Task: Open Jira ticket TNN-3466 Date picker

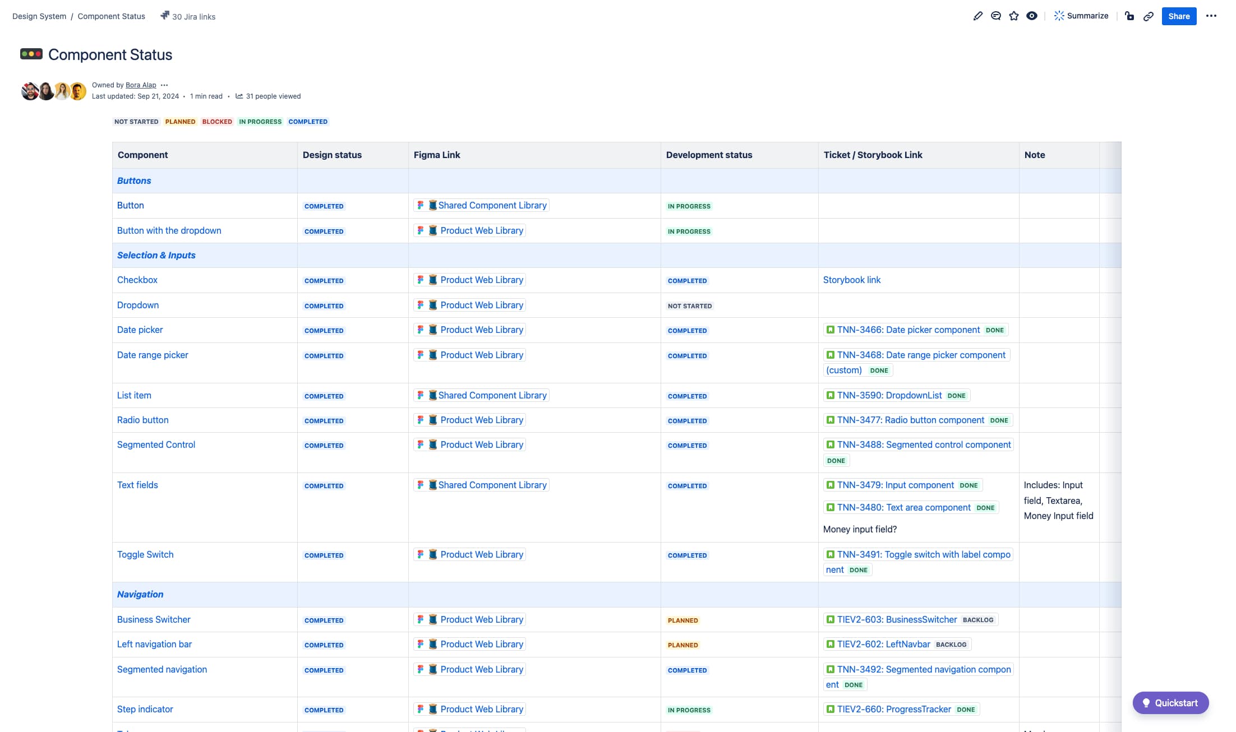Action: click(908, 330)
